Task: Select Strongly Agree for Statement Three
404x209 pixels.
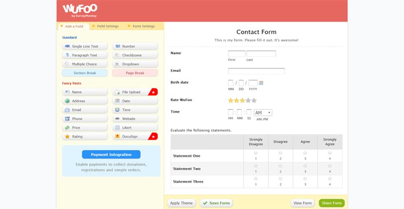Action: (330, 179)
